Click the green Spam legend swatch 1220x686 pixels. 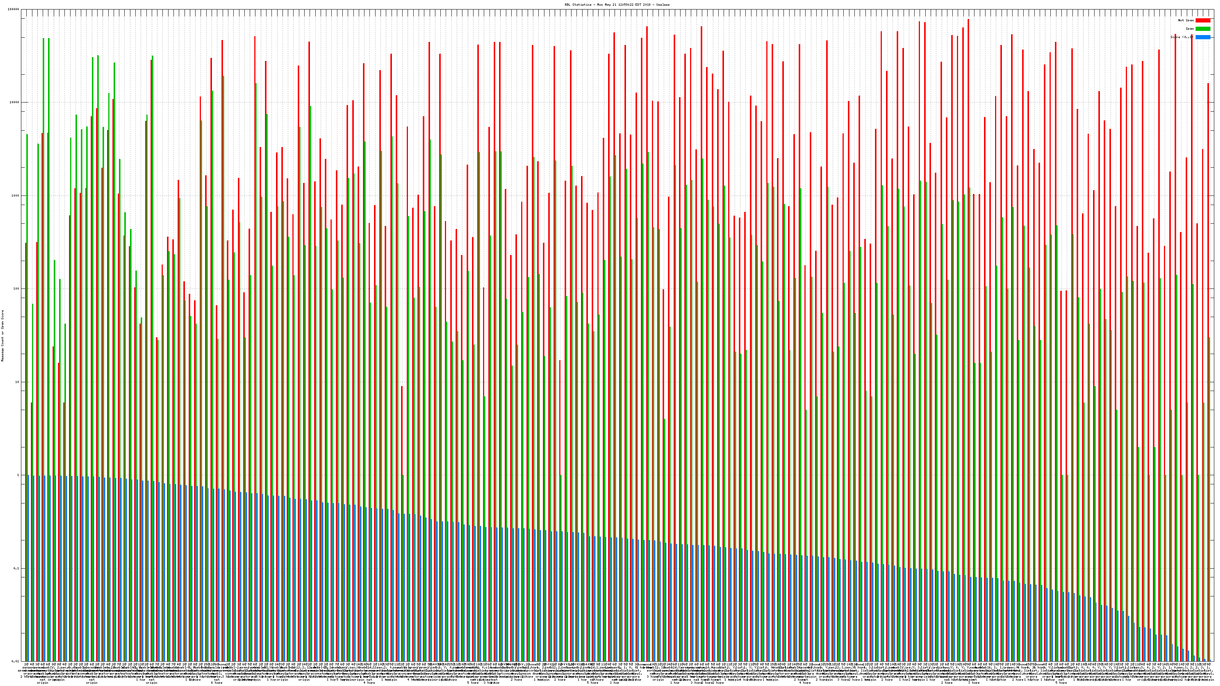pos(1202,29)
